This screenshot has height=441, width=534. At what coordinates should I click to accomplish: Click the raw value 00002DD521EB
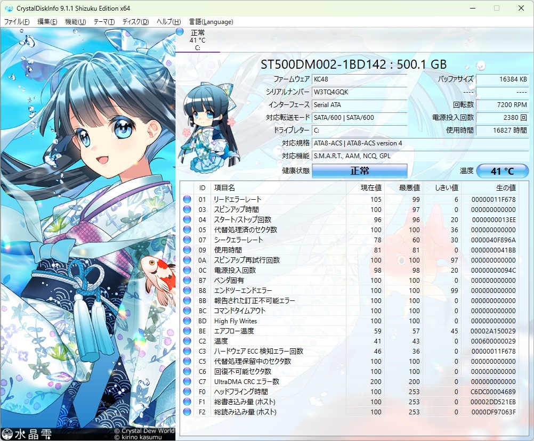click(x=493, y=402)
